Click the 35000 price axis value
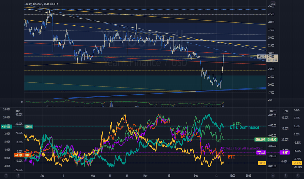Image resolution: width=304 pixels, height=179 pixels. (x=271, y=38)
